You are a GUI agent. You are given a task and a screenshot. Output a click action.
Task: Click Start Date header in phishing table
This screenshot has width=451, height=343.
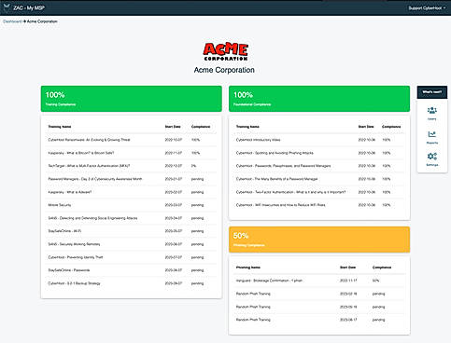pos(347,268)
